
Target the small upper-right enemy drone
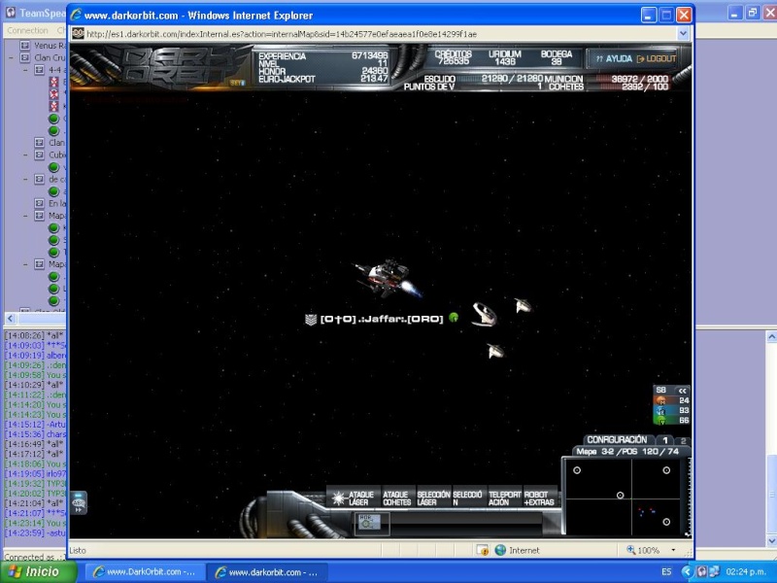pos(523,305)
